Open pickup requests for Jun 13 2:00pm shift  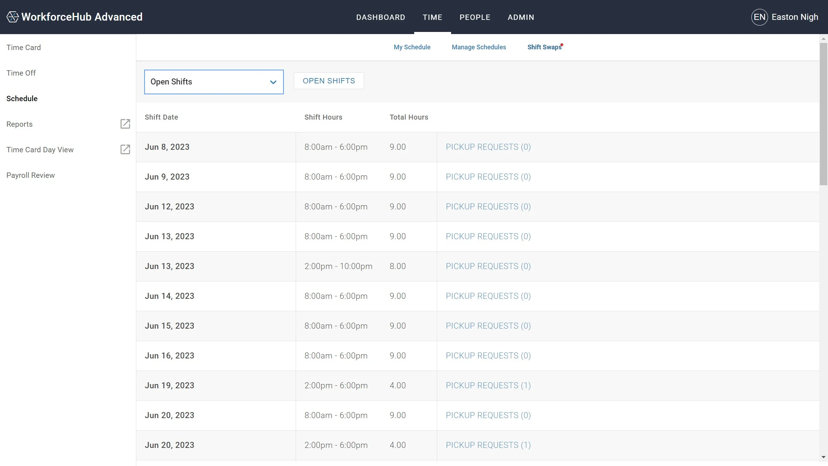[488, 266]
